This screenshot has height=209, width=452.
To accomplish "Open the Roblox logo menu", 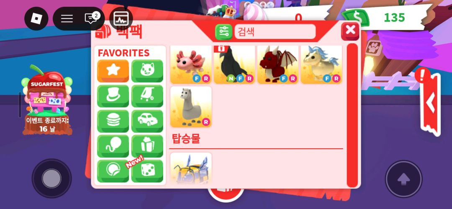I will 36,18.
